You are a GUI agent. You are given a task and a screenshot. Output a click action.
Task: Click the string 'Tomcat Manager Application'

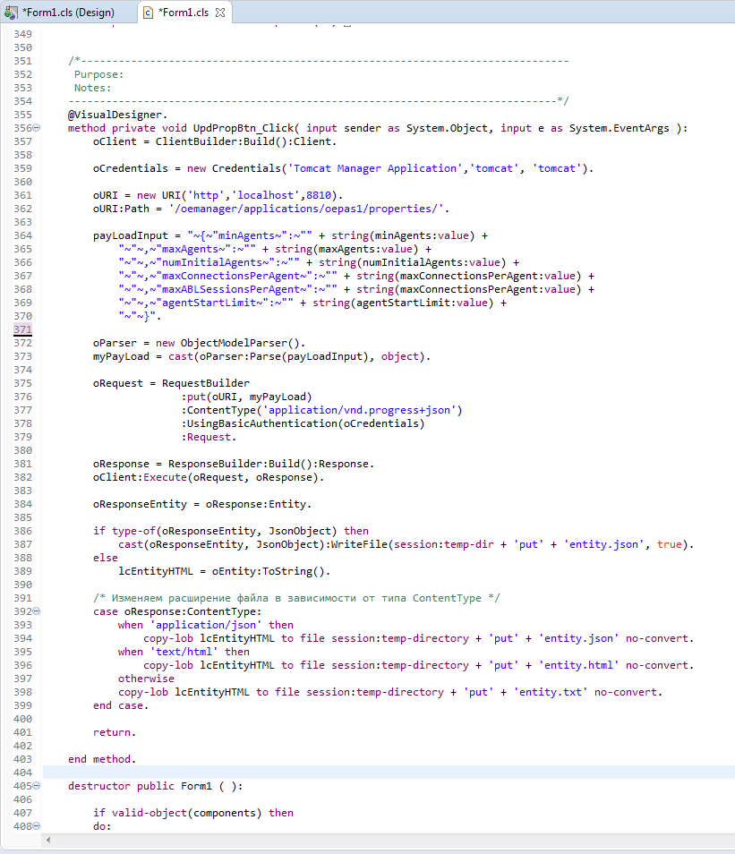(375, 169)
